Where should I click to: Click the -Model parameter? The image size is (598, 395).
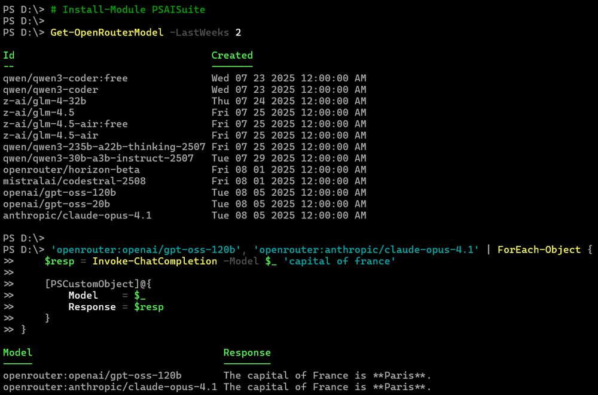241,262
